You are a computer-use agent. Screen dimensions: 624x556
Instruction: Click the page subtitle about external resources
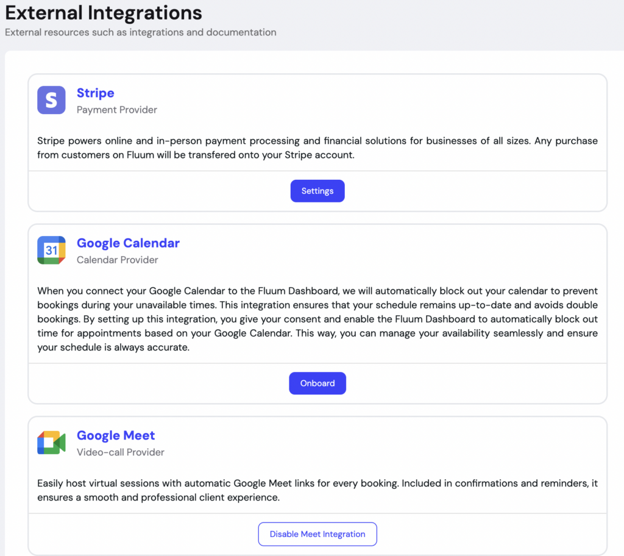coord(141,32)
